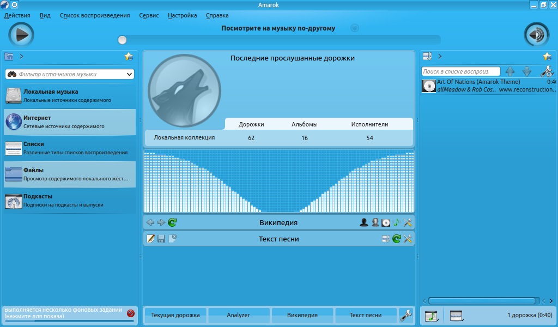The height and width of the screenshot is (327, 558).
Task: Show artist page in Wikipedia applet
Action: [x=363, y=222]
